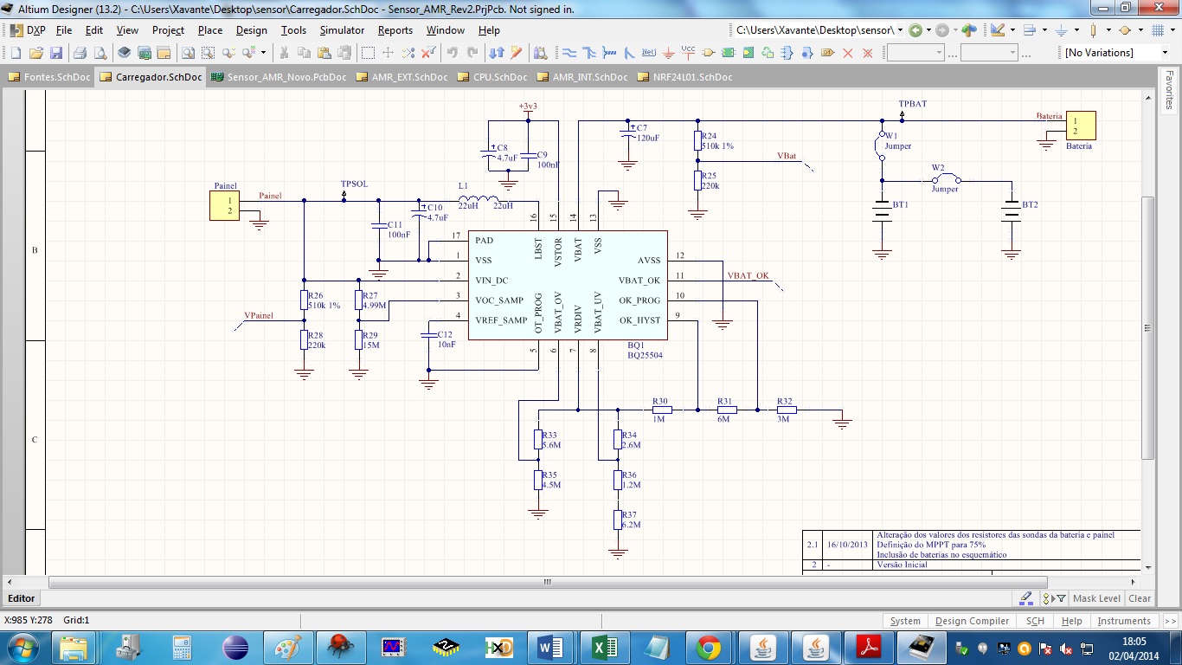Copy the current selection

(305, 52)
